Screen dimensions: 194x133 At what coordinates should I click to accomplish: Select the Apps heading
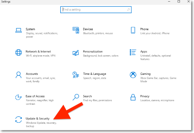(x=144, y=51)
